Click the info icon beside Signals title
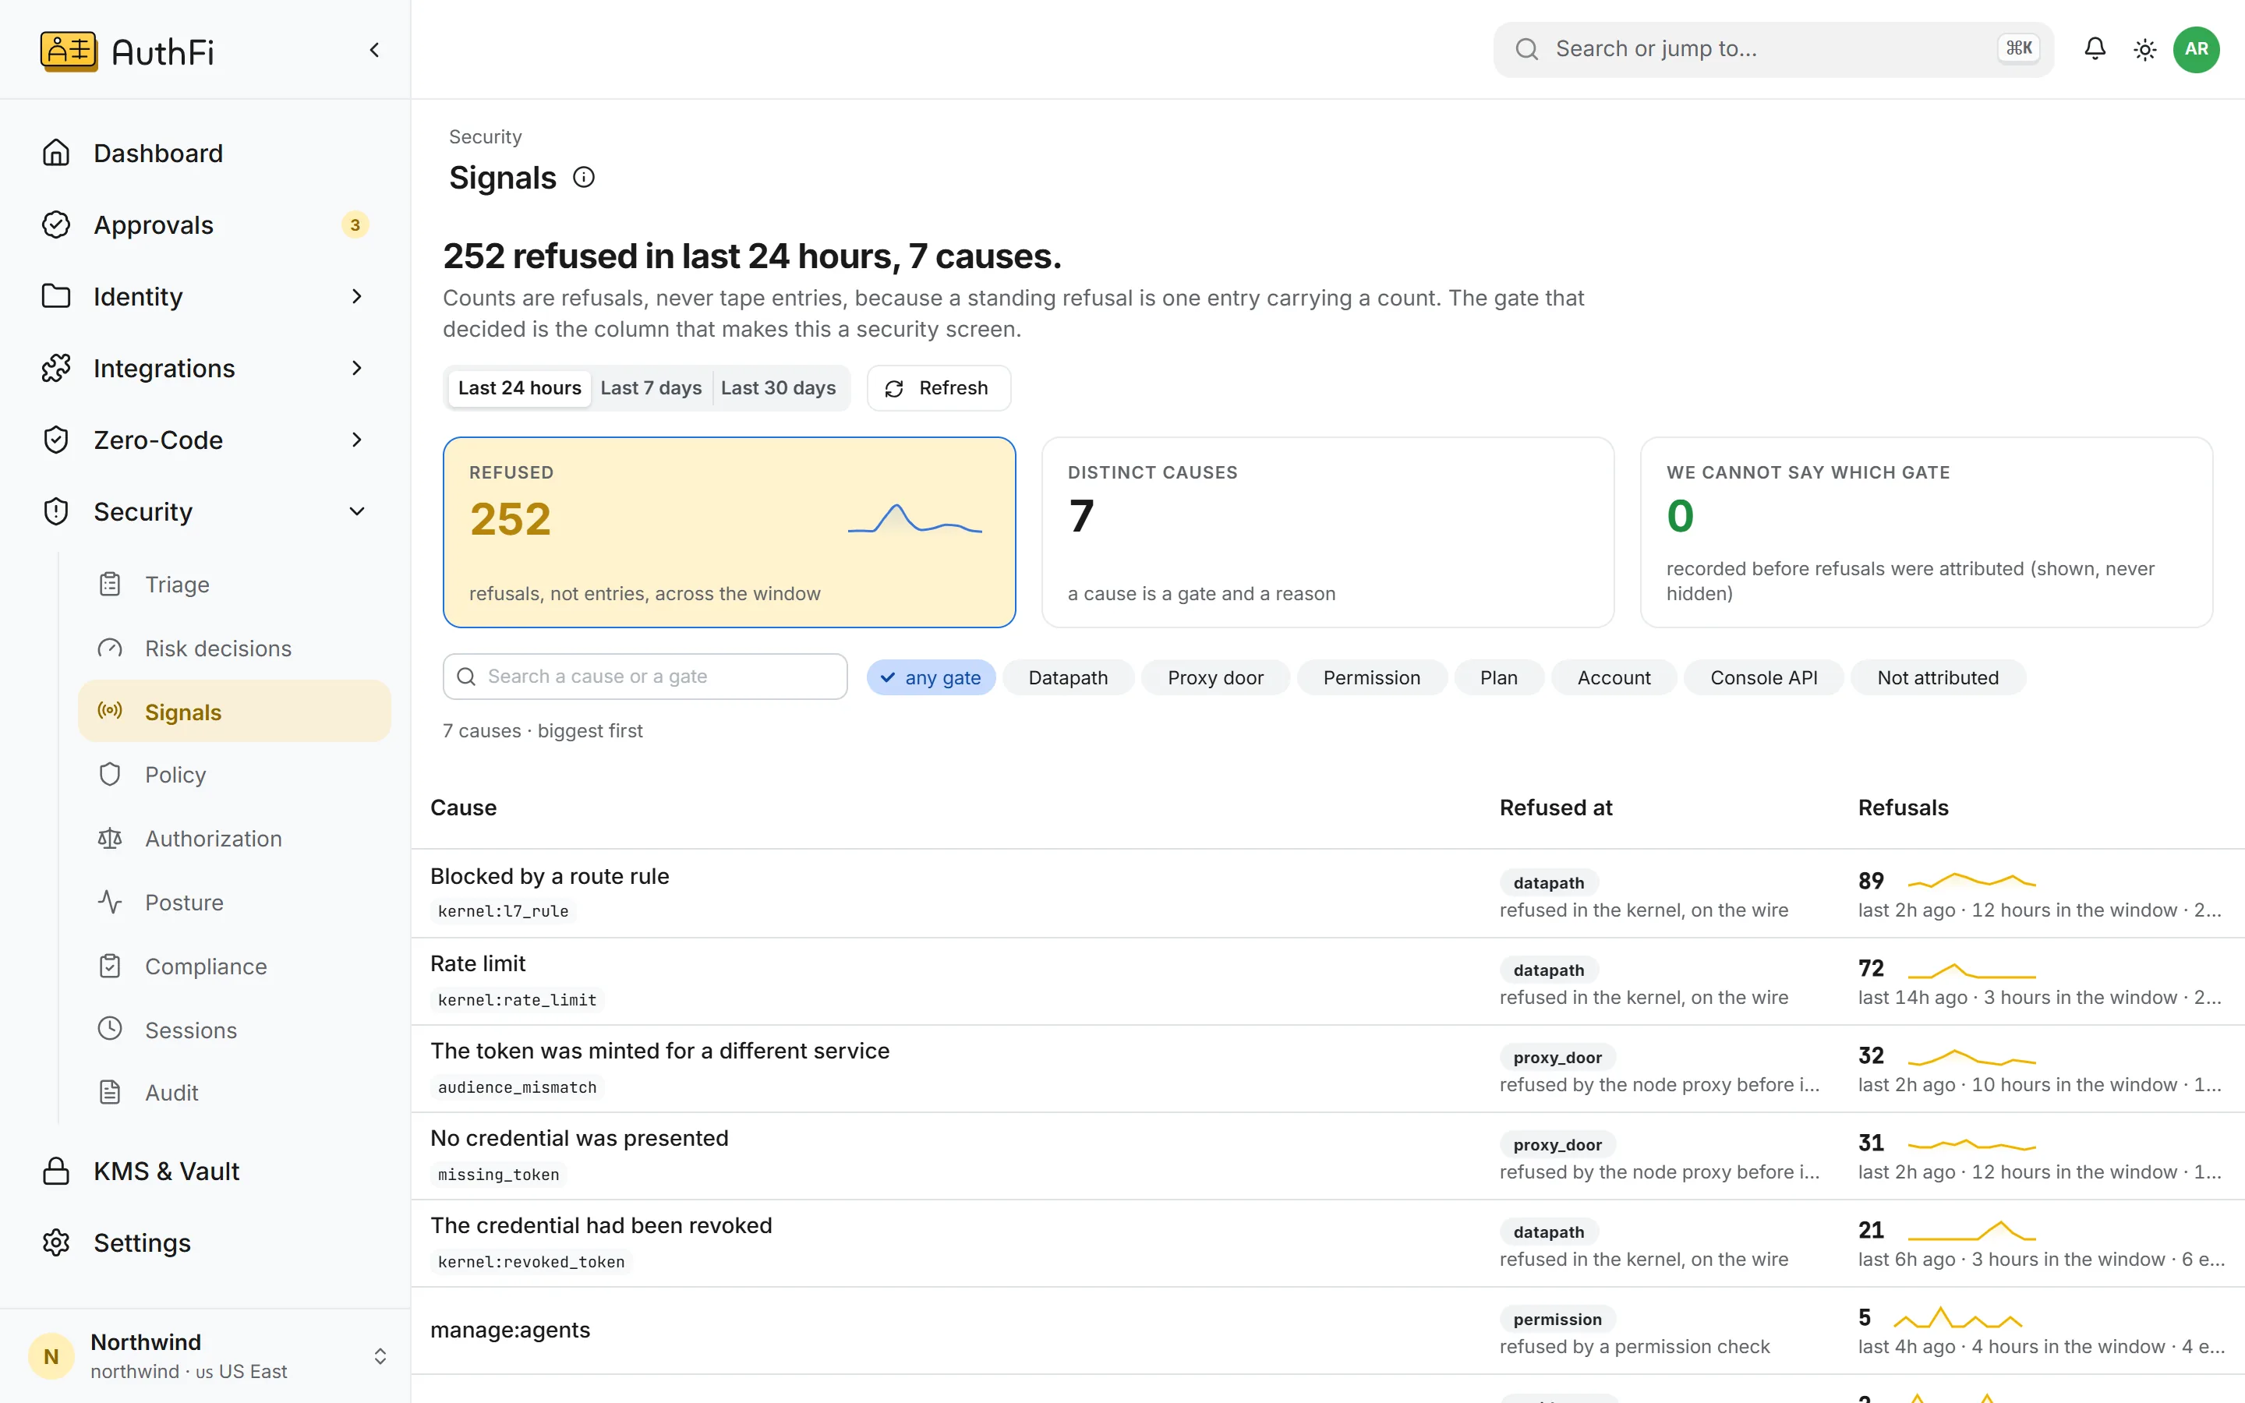Screen dimensions: 2245x1403 click(x=584, y=177)
